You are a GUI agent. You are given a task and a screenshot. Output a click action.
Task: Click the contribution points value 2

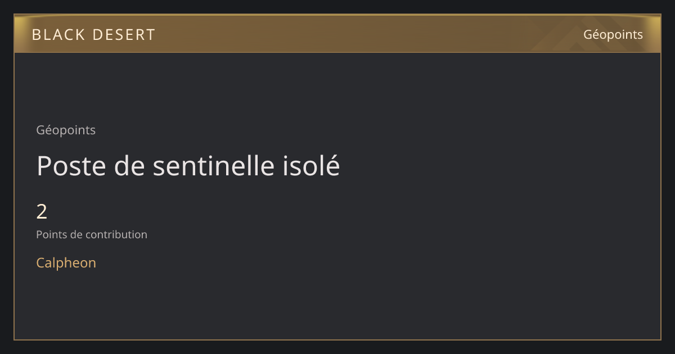[x=42, y=212]
